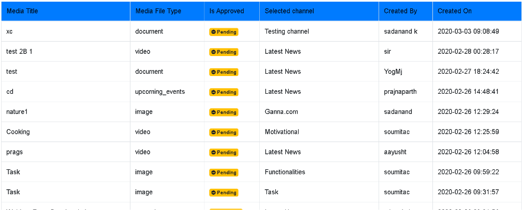524x217 pixels.
Task: Click the Ganna.com channel cell
Action: pos(281,112)
